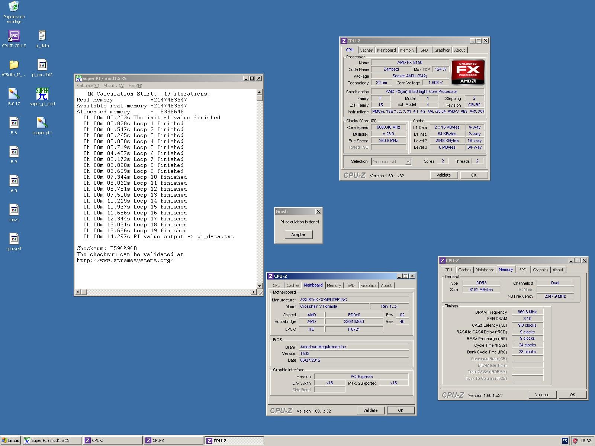
Task: Click OK in Memory window
Action: (x=572, y=395)
